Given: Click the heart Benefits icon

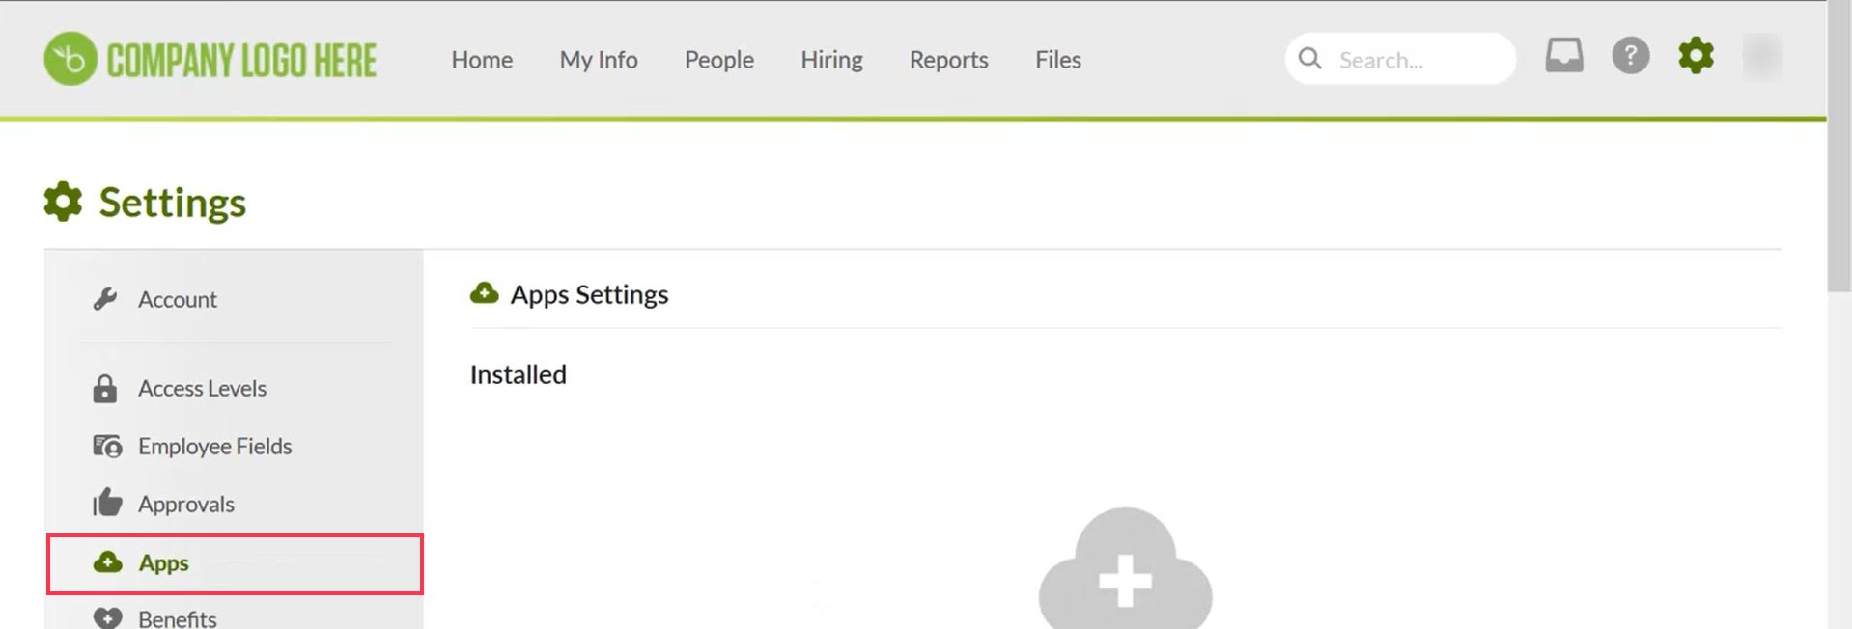Looking at the screenshot, I should 107,617.
